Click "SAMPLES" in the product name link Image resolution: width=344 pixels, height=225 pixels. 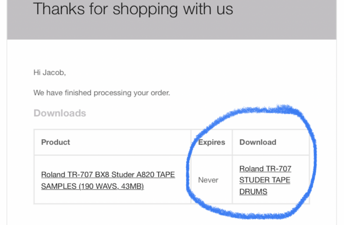pyautogui.click(x=57, y=186)
